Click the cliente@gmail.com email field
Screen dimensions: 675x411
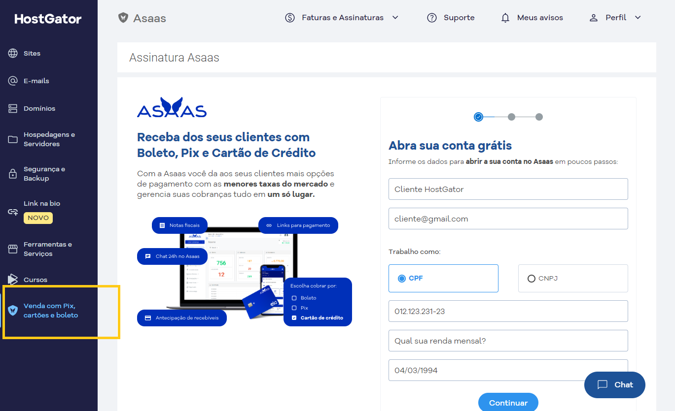pos(508,219)
